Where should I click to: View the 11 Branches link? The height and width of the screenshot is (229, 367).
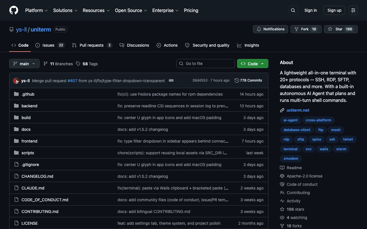58,64
